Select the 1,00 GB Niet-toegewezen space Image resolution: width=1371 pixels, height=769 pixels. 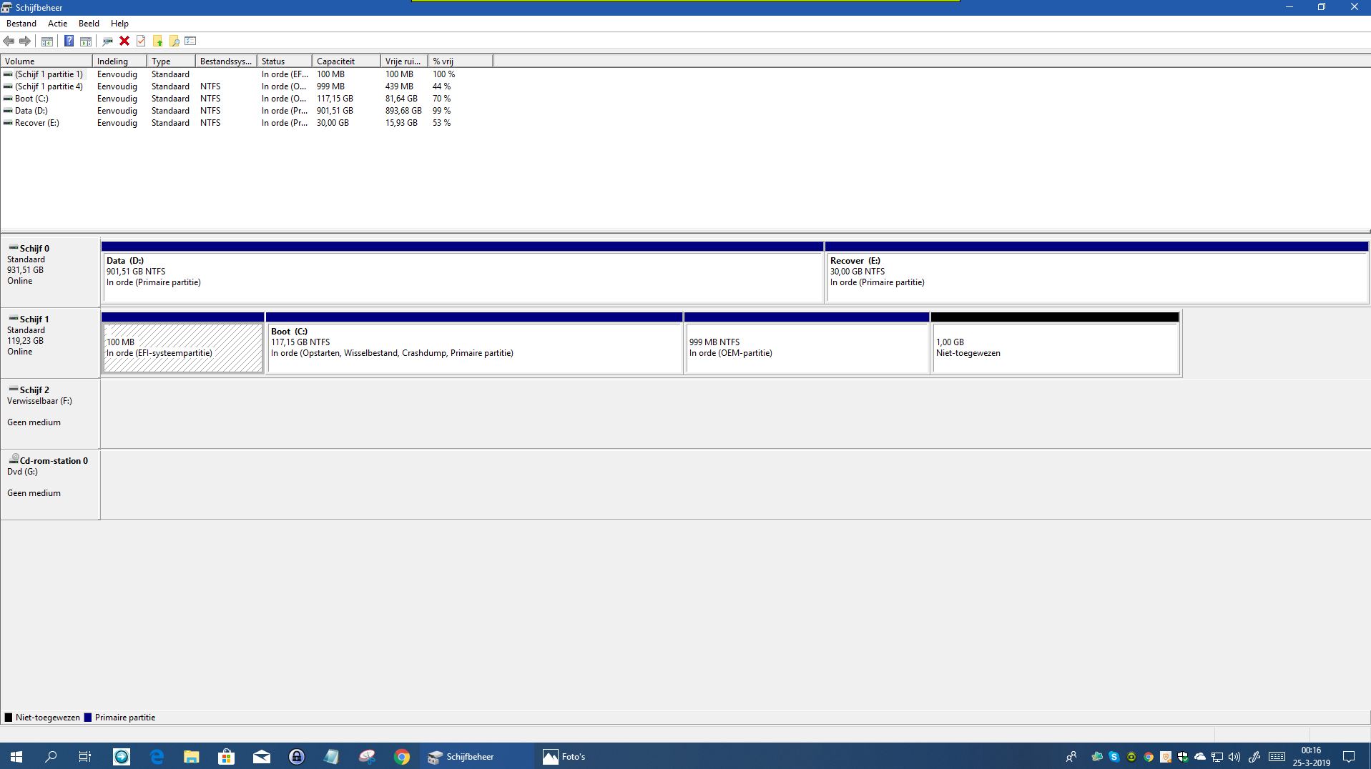coord(1054,348)
